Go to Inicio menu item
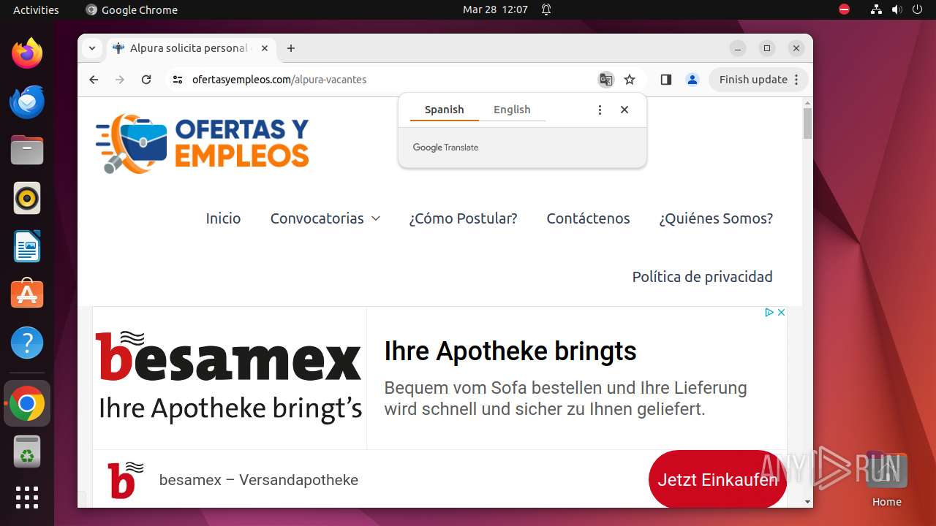 (223, 218)
